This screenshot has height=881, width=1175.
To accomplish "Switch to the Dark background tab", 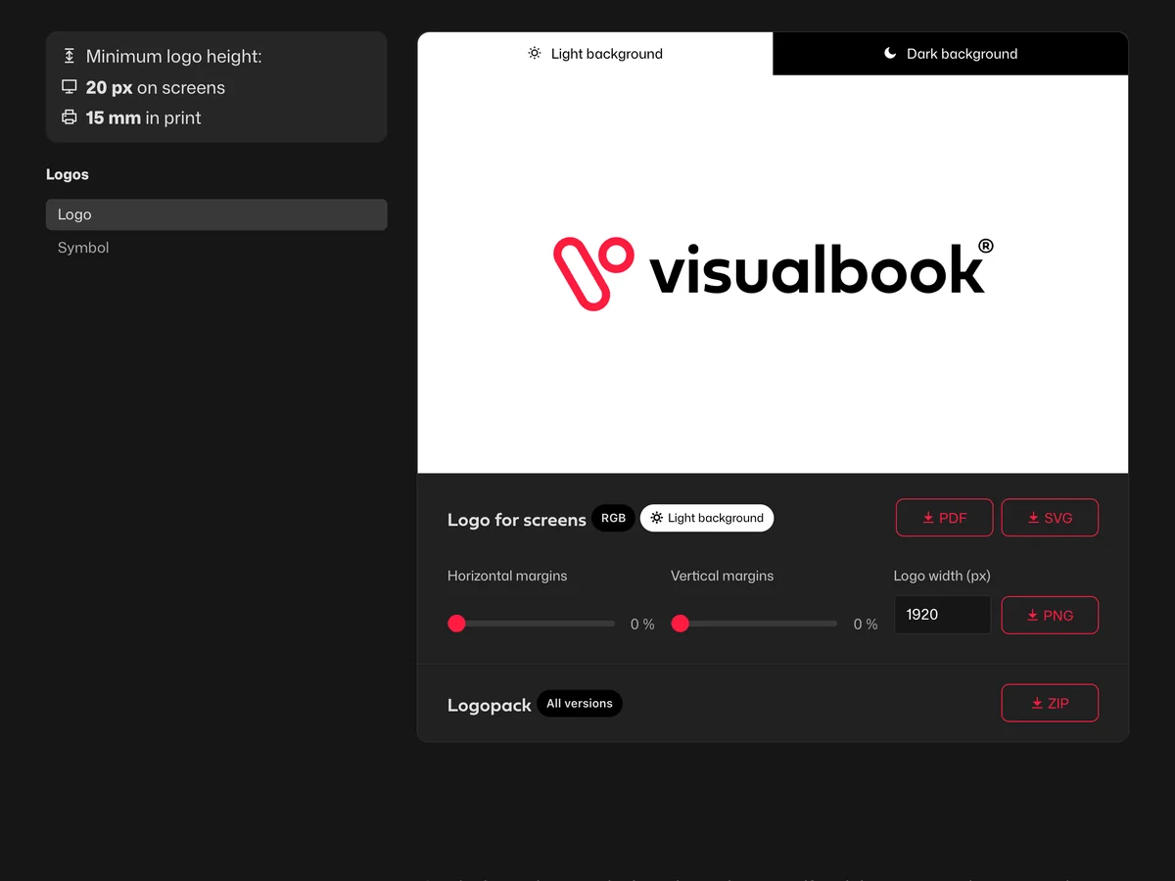I will [951, 54].
